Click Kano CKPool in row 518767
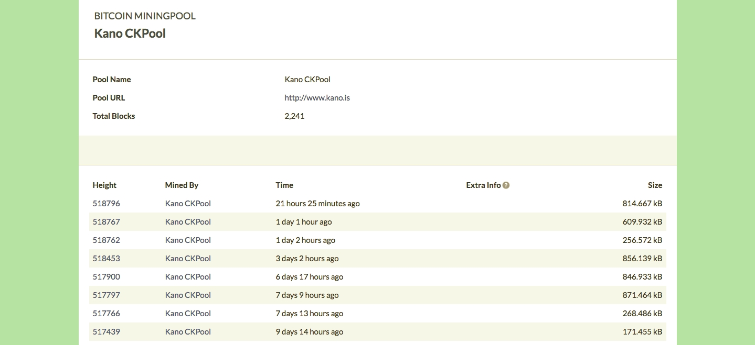Image resolution: width=755 pixels, height=345 pixels. click(188, 222)
